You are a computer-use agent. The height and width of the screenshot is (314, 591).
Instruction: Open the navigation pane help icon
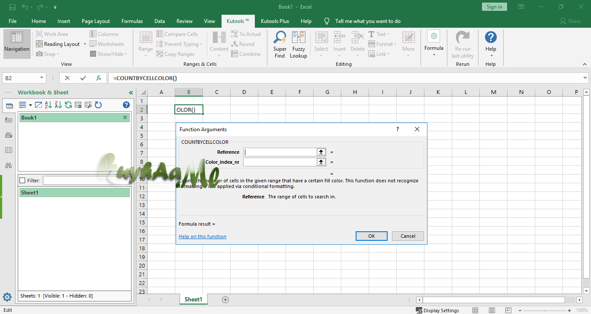click(126, 105)
